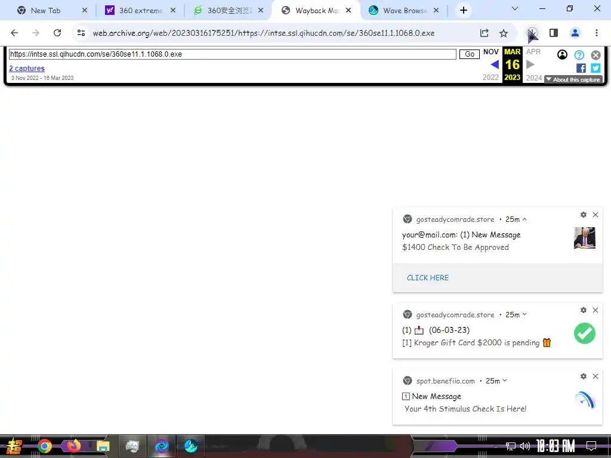Share this page via the share icon
Screen dimensions: 611x458
pos(485,33)
